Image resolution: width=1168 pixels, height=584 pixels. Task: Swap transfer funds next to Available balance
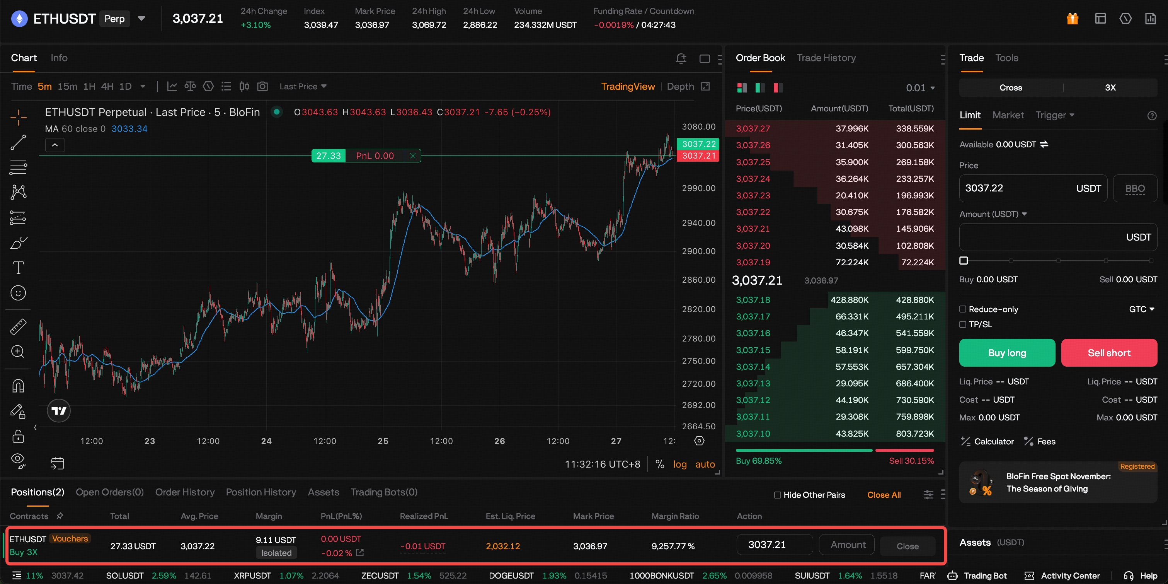click(x=1044, y=144)
